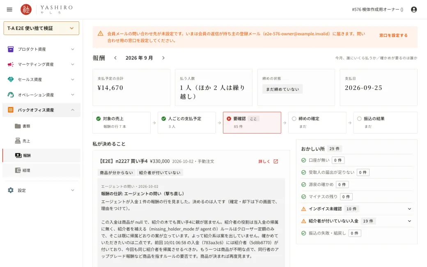Click the 窓口を設定する link
This screenshot has height=267, width=427.
[x=393, y=35]
